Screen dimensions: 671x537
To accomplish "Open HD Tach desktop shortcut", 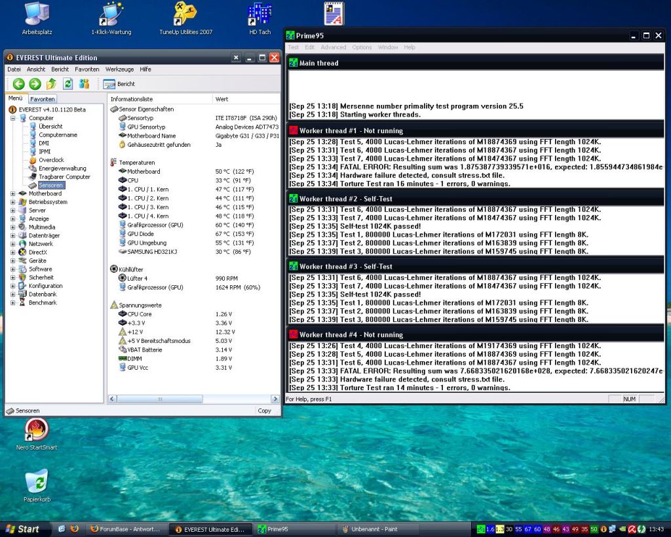I will coord(259,19).
